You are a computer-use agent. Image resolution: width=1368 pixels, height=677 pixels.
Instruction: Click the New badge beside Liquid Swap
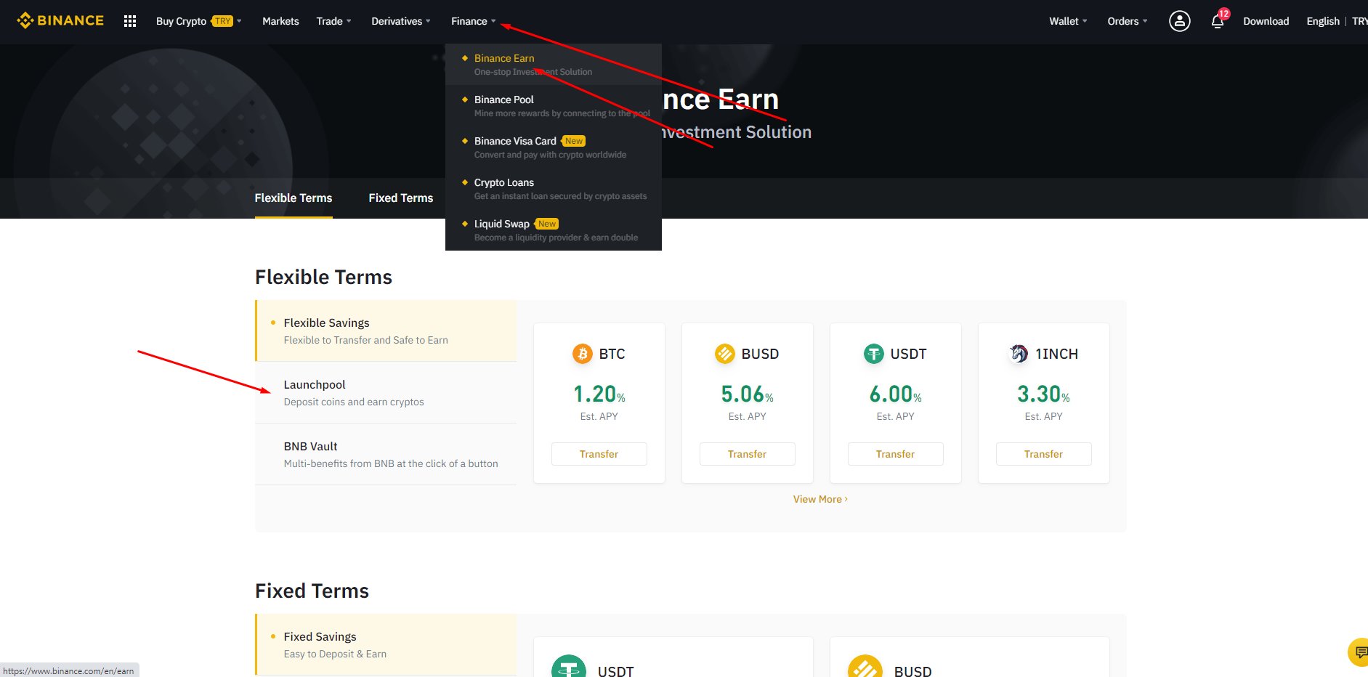pos(547,224)
